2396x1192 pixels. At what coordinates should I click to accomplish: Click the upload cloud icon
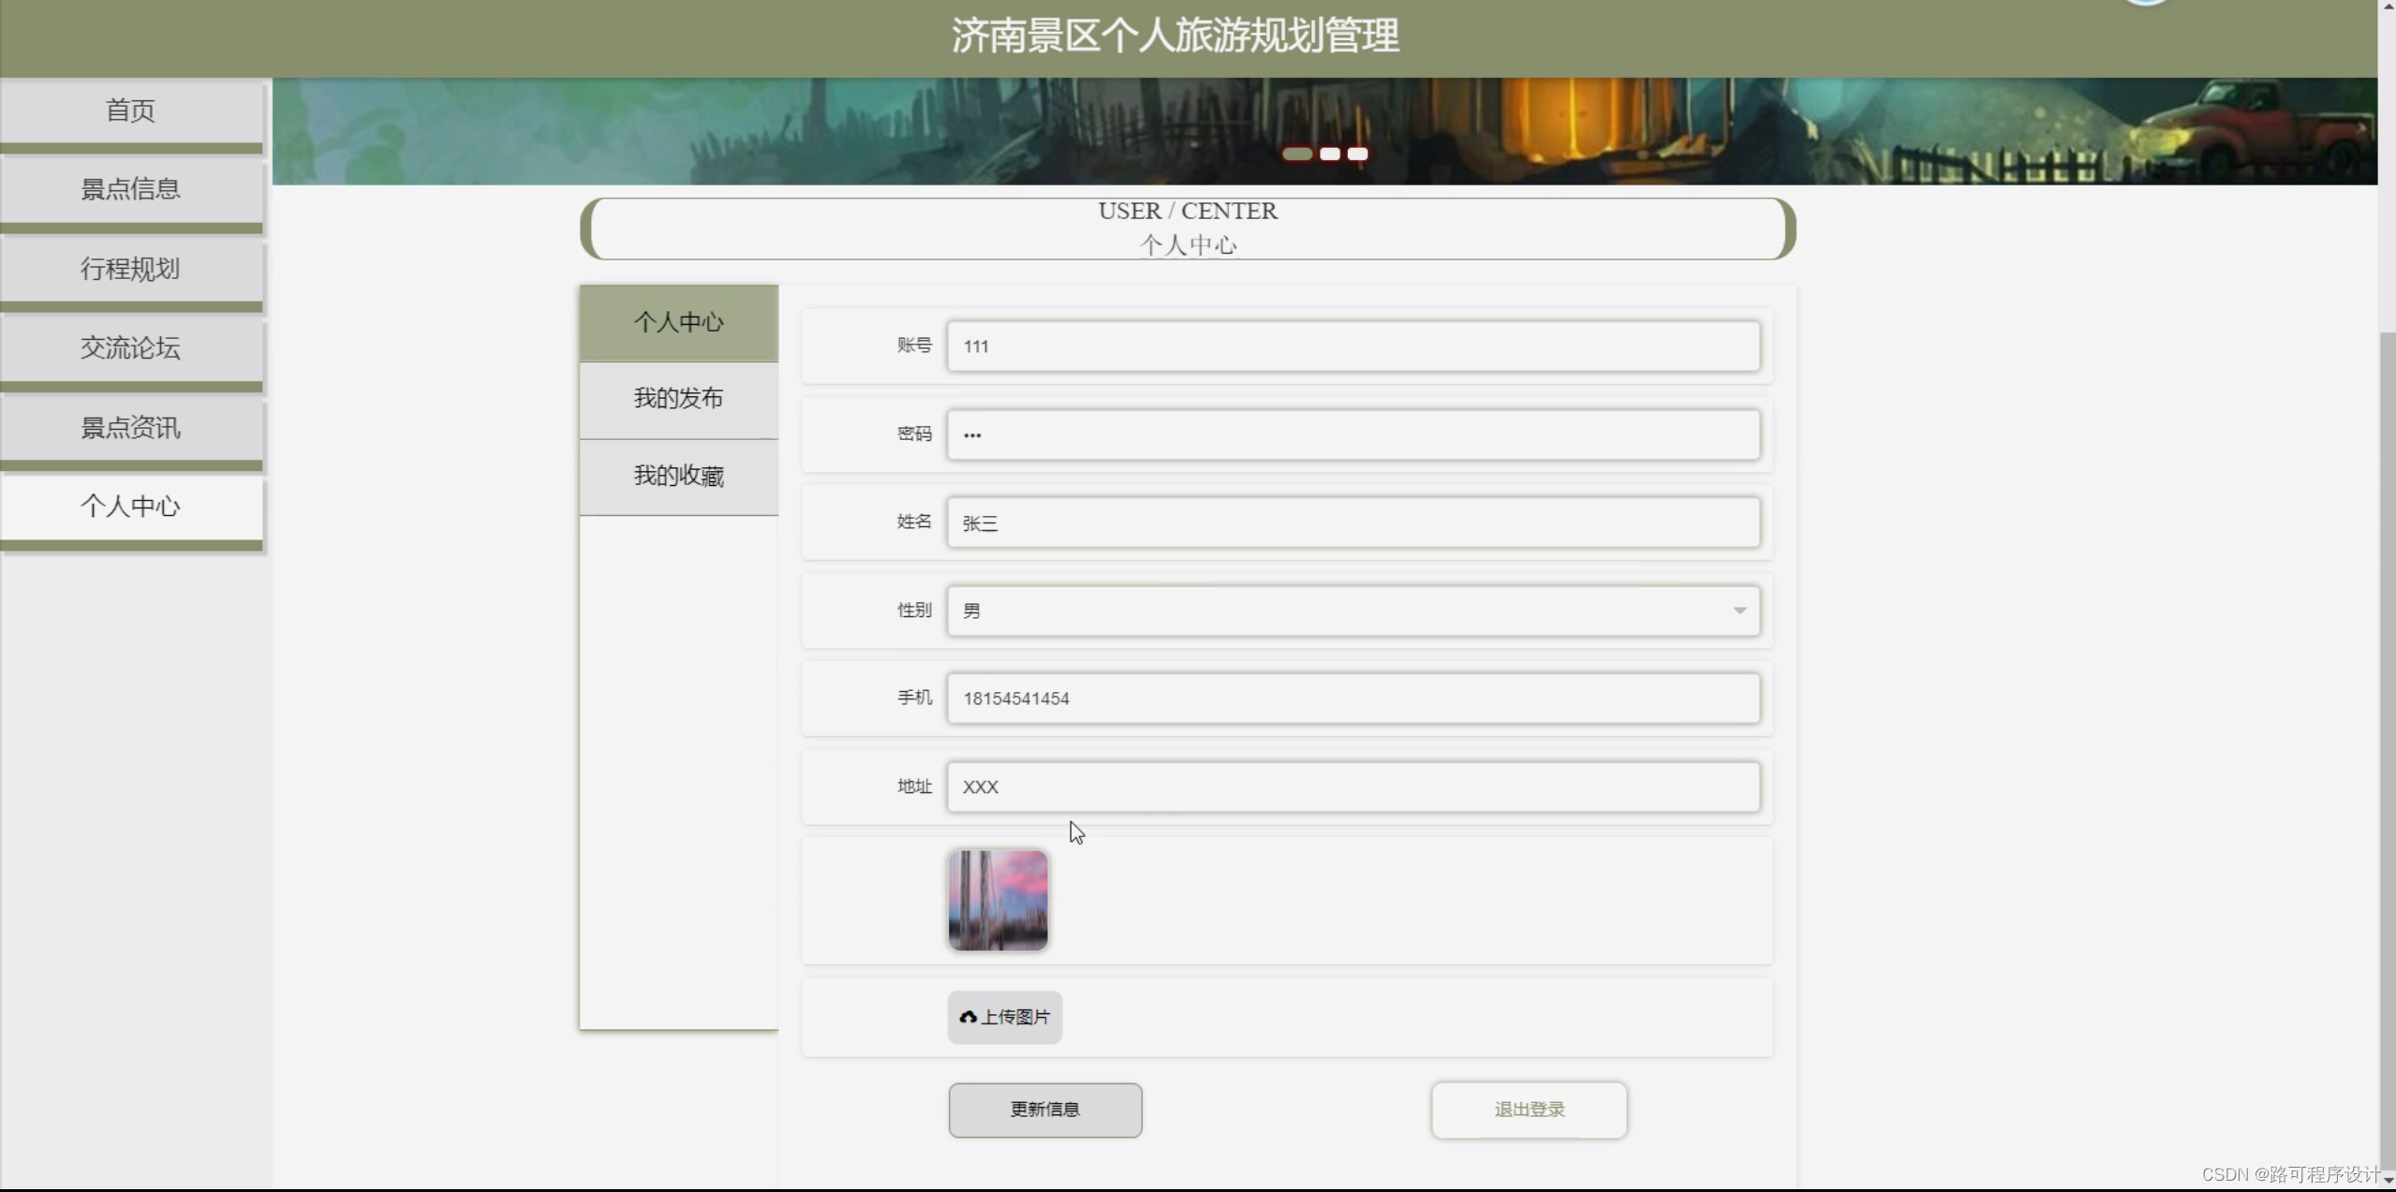(x=968, y=1017)
